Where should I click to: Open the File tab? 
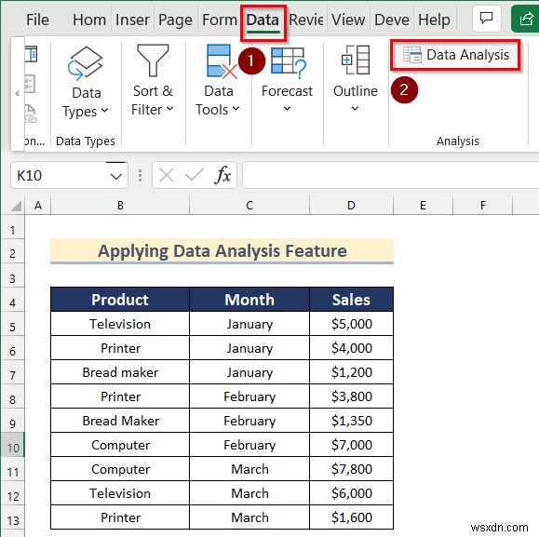tap(37, 20)
